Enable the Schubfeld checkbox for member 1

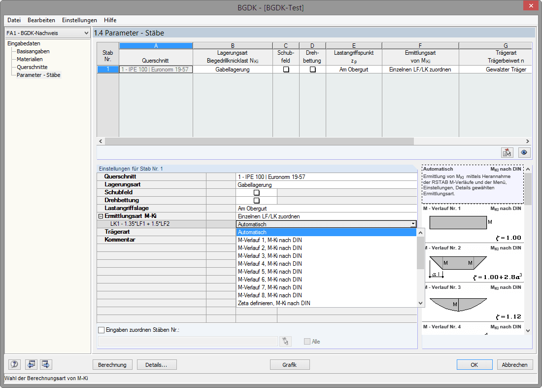pyautogui.click(x=285, y=69)
